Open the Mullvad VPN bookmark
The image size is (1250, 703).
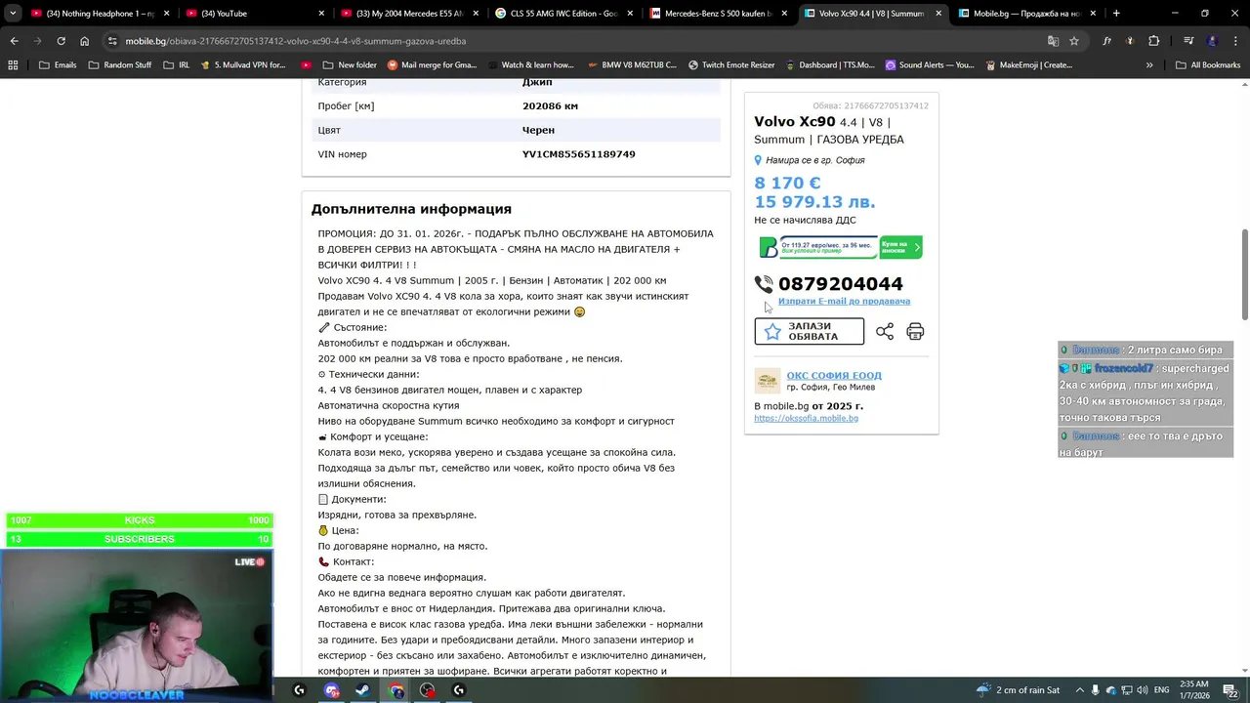(x=242, y=65)
